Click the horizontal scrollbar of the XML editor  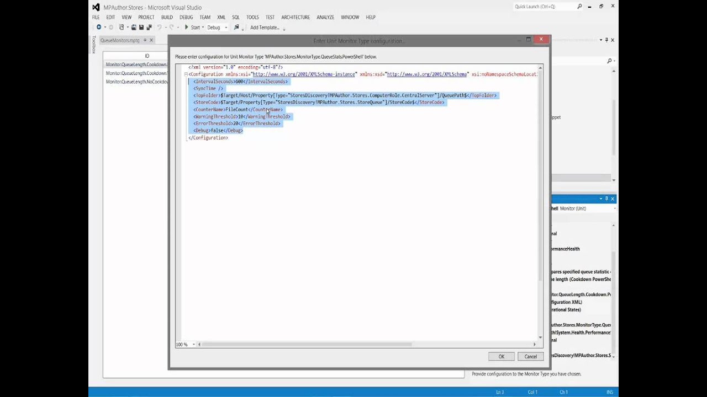pyautogui.click(x=307, y=345)
